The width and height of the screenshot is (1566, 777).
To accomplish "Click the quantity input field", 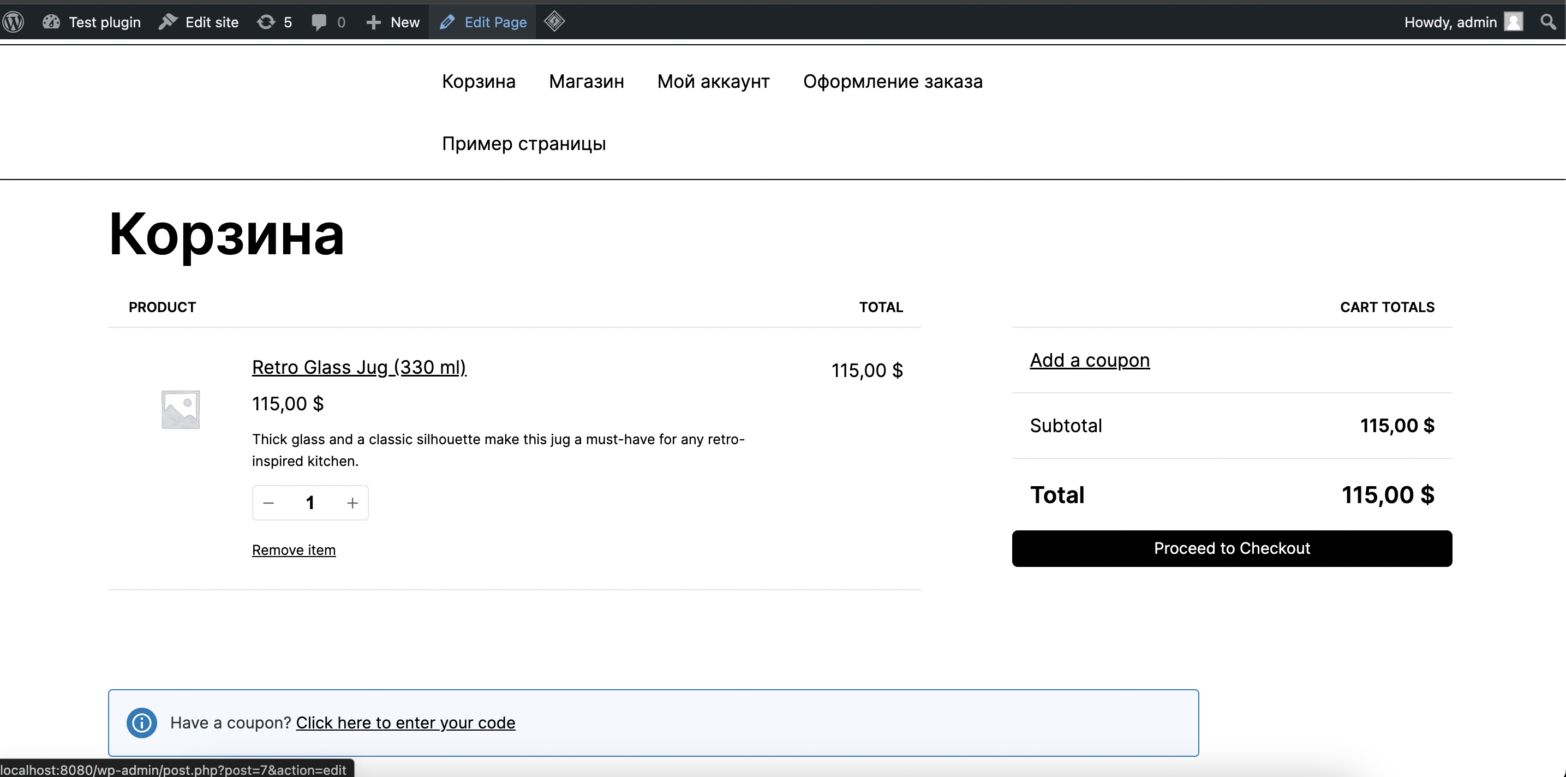I will point(310,503).
